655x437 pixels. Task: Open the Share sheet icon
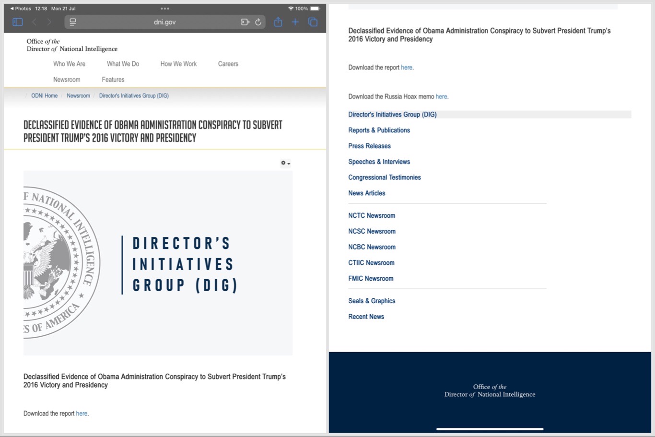coord(278,22)
